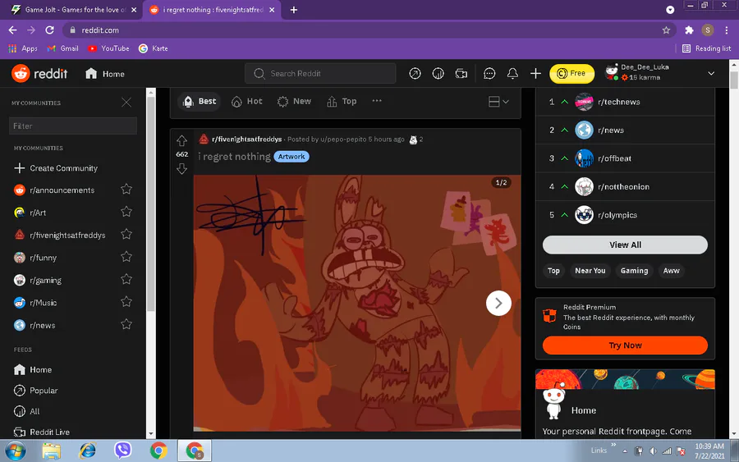The image size is (739, 462).
Task: Open the notifications bell
Action: coord(512,74)
